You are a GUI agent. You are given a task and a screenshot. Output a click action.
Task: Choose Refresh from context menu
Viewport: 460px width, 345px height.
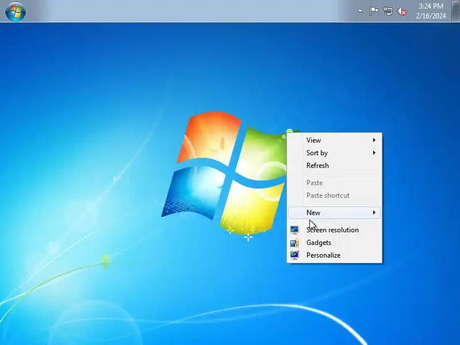click(x=335, y=166)
